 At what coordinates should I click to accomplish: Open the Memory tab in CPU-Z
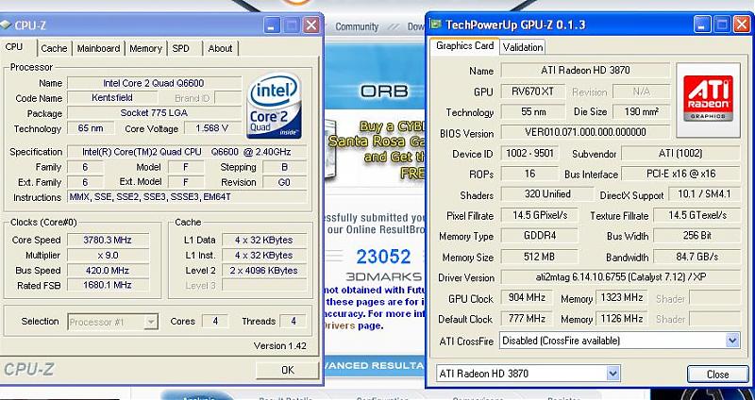pyautogui.click(x=145, y=48)
